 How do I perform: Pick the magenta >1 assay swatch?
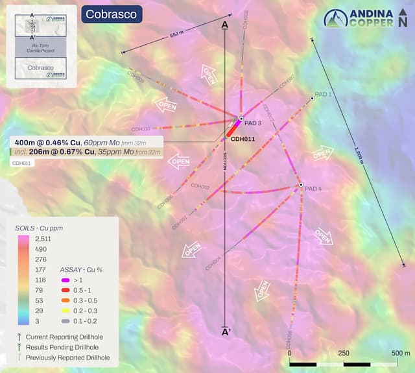tap(65, 280)
